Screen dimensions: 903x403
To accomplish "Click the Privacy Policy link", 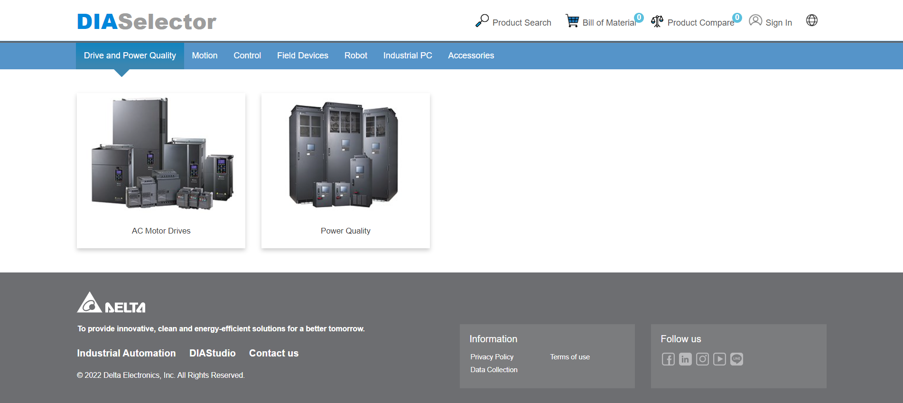I will coord(492,357).
